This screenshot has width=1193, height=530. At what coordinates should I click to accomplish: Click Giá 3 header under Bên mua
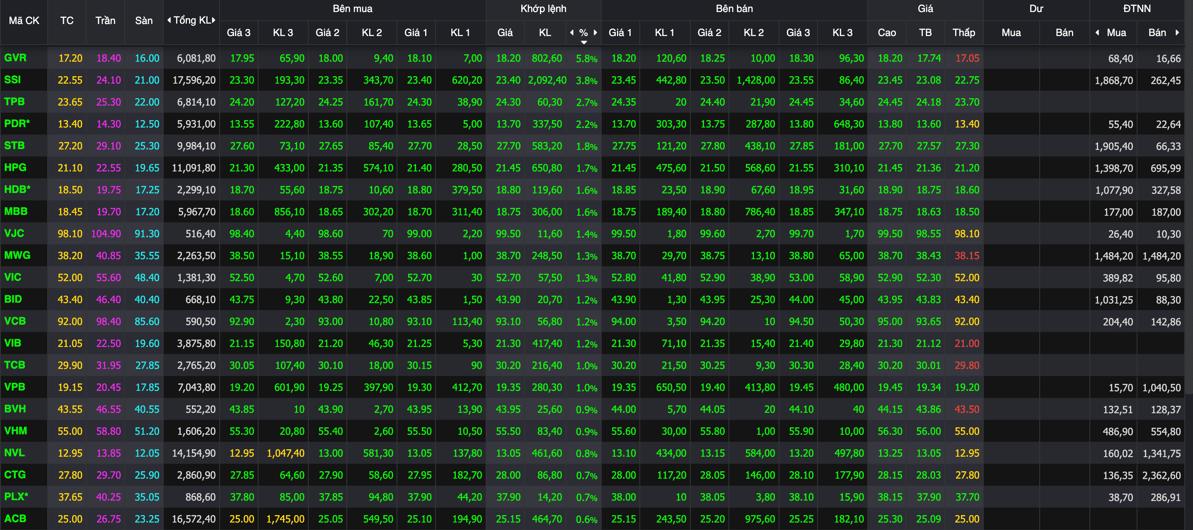tap(239, 32)
